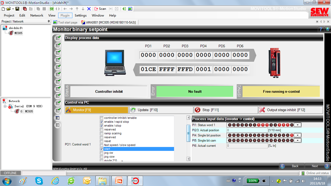Toggle the 'controller inhibit / enable' checkbox
The width and height of the screenshot is (331, 186).
102,118
